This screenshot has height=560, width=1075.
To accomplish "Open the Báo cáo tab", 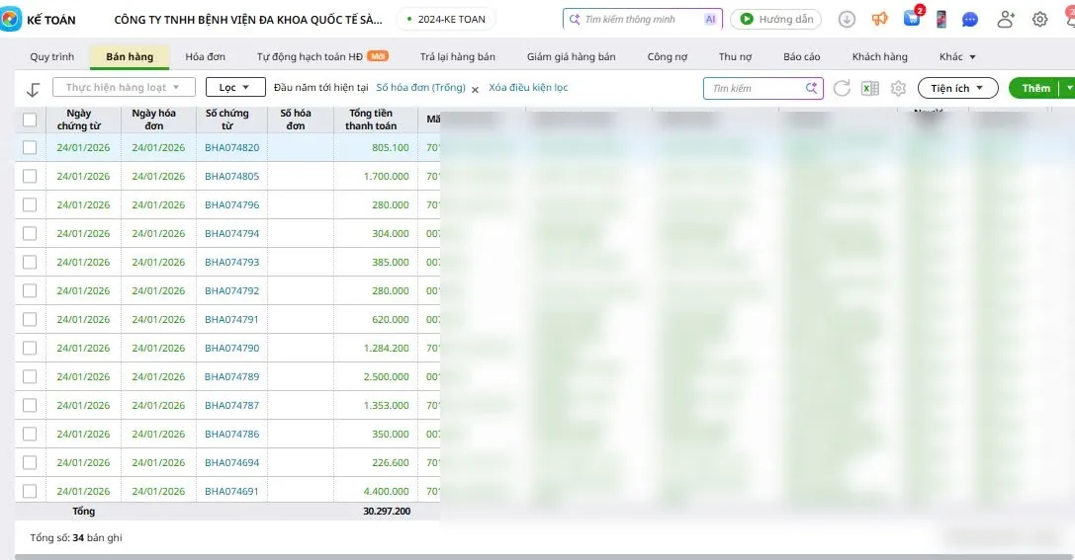I will pos(801,57).
